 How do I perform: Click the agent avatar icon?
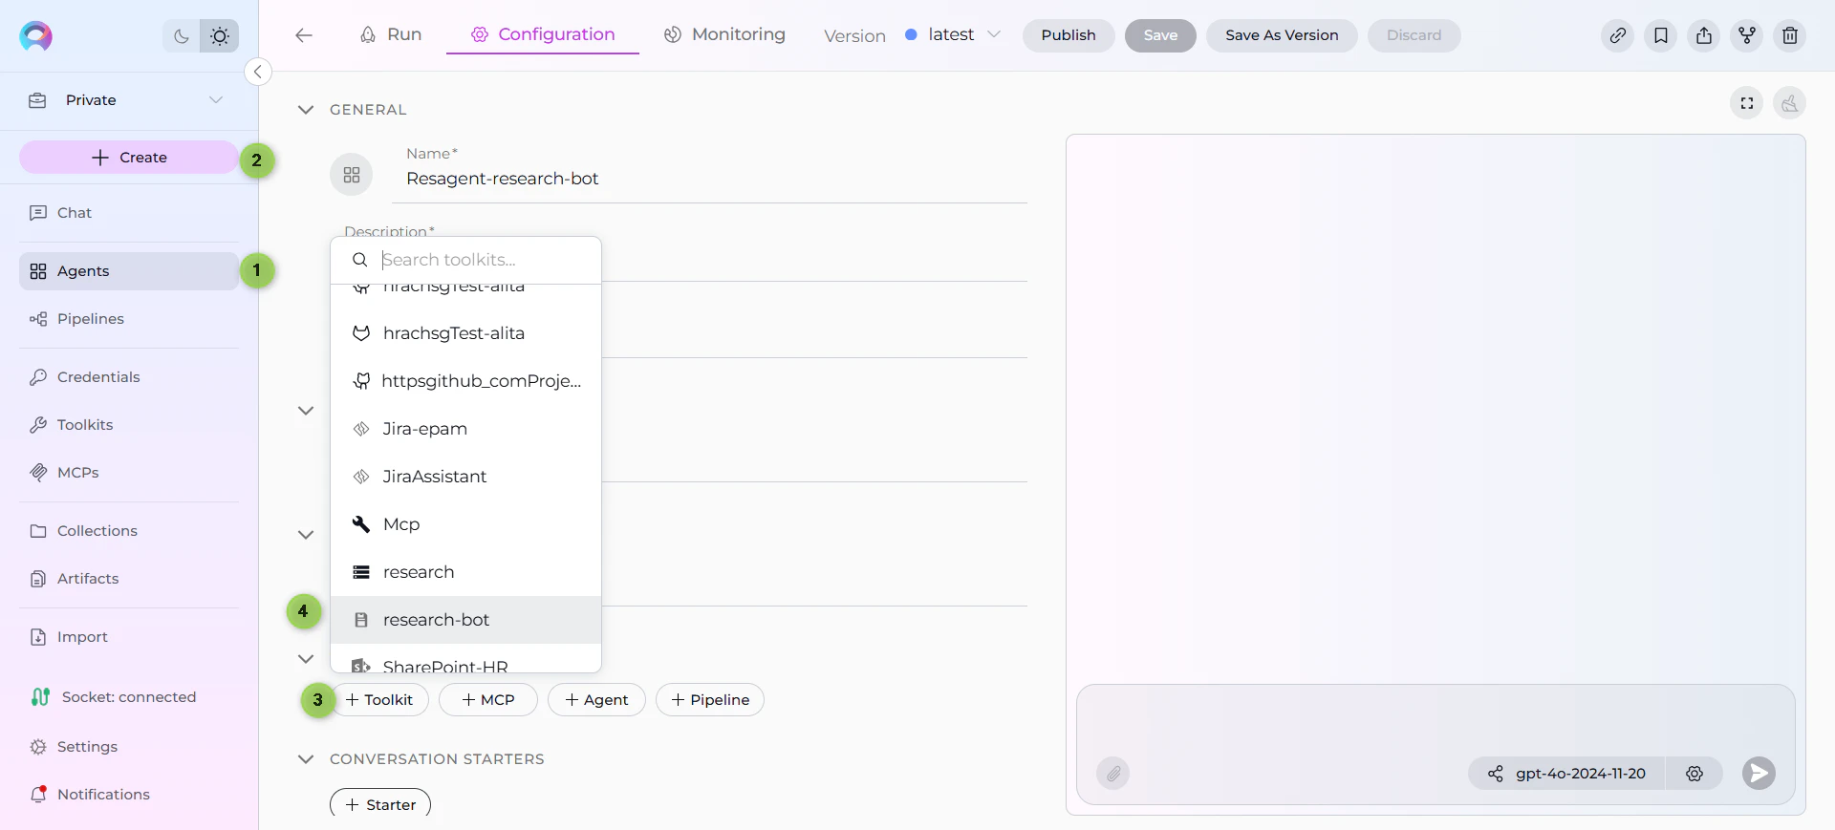point(352,175)
